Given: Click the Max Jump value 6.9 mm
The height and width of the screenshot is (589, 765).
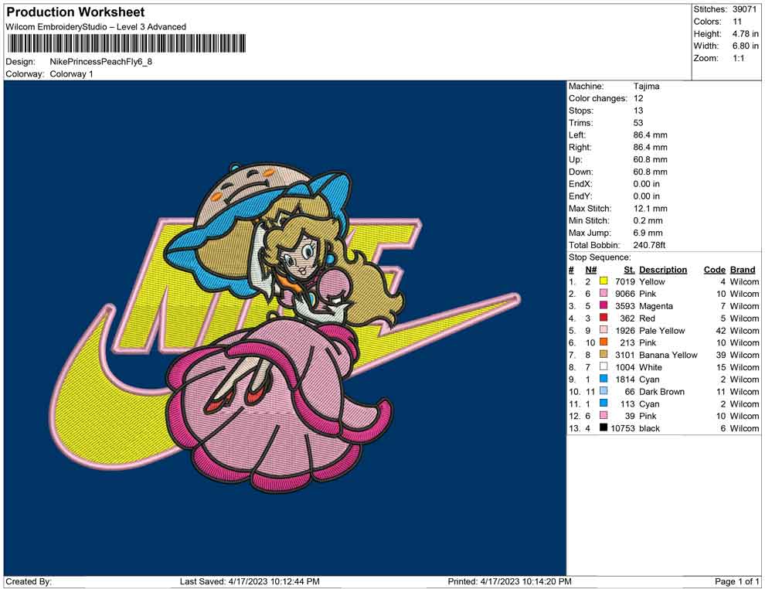Looking at the screenshot, I should [x=648, y=233].
